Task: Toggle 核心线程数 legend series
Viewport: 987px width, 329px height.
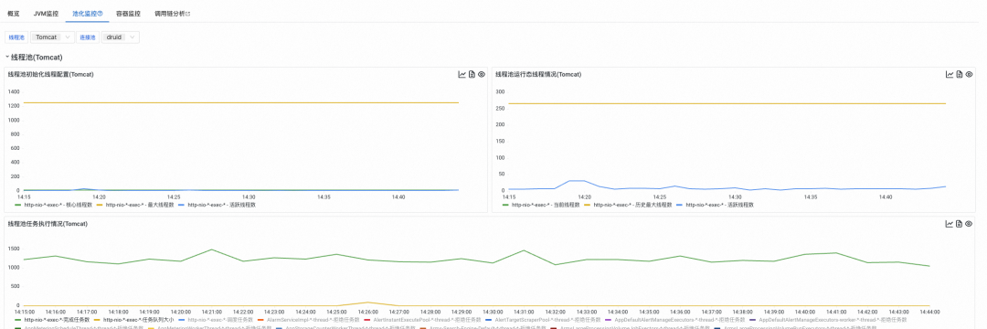Action: click(54, 205)
